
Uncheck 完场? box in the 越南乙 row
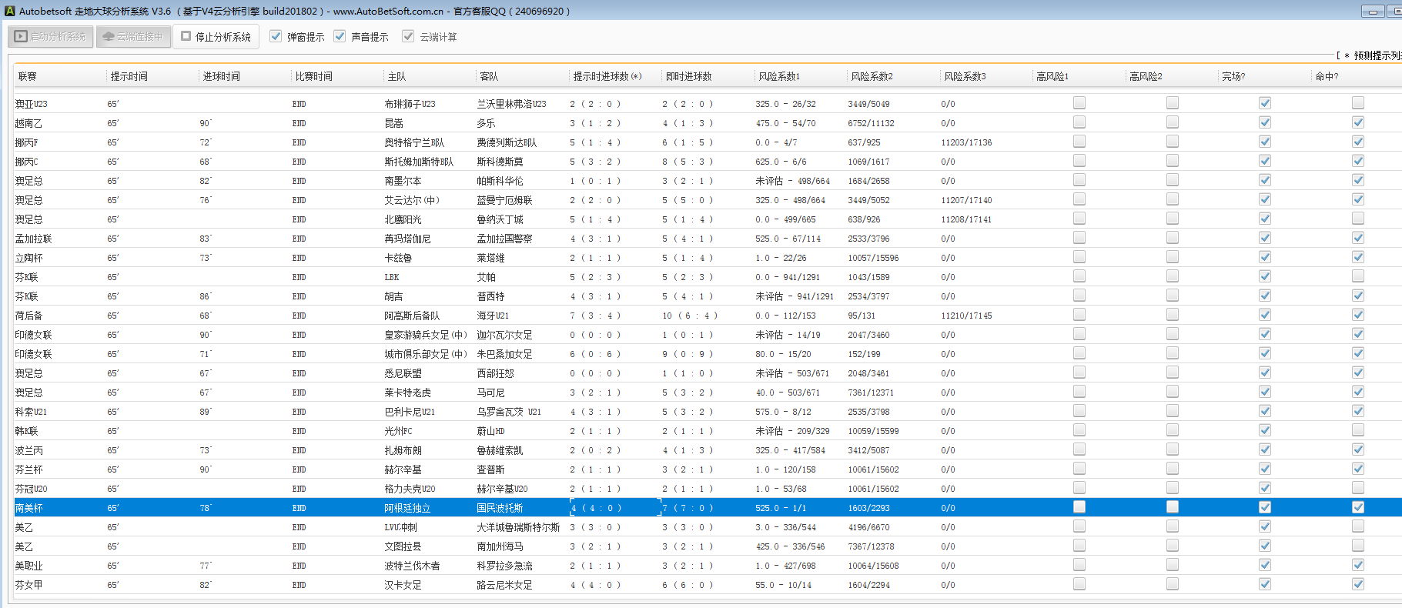[x=1265, y=122]
